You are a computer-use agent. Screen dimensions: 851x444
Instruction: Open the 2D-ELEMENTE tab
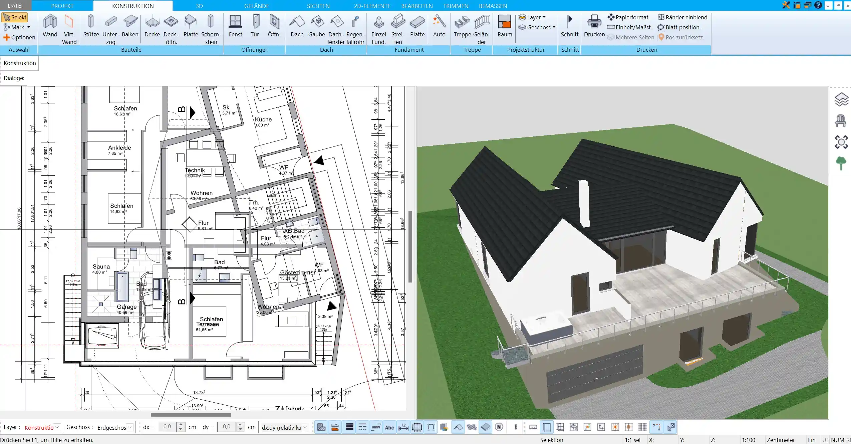coord(372,6)
